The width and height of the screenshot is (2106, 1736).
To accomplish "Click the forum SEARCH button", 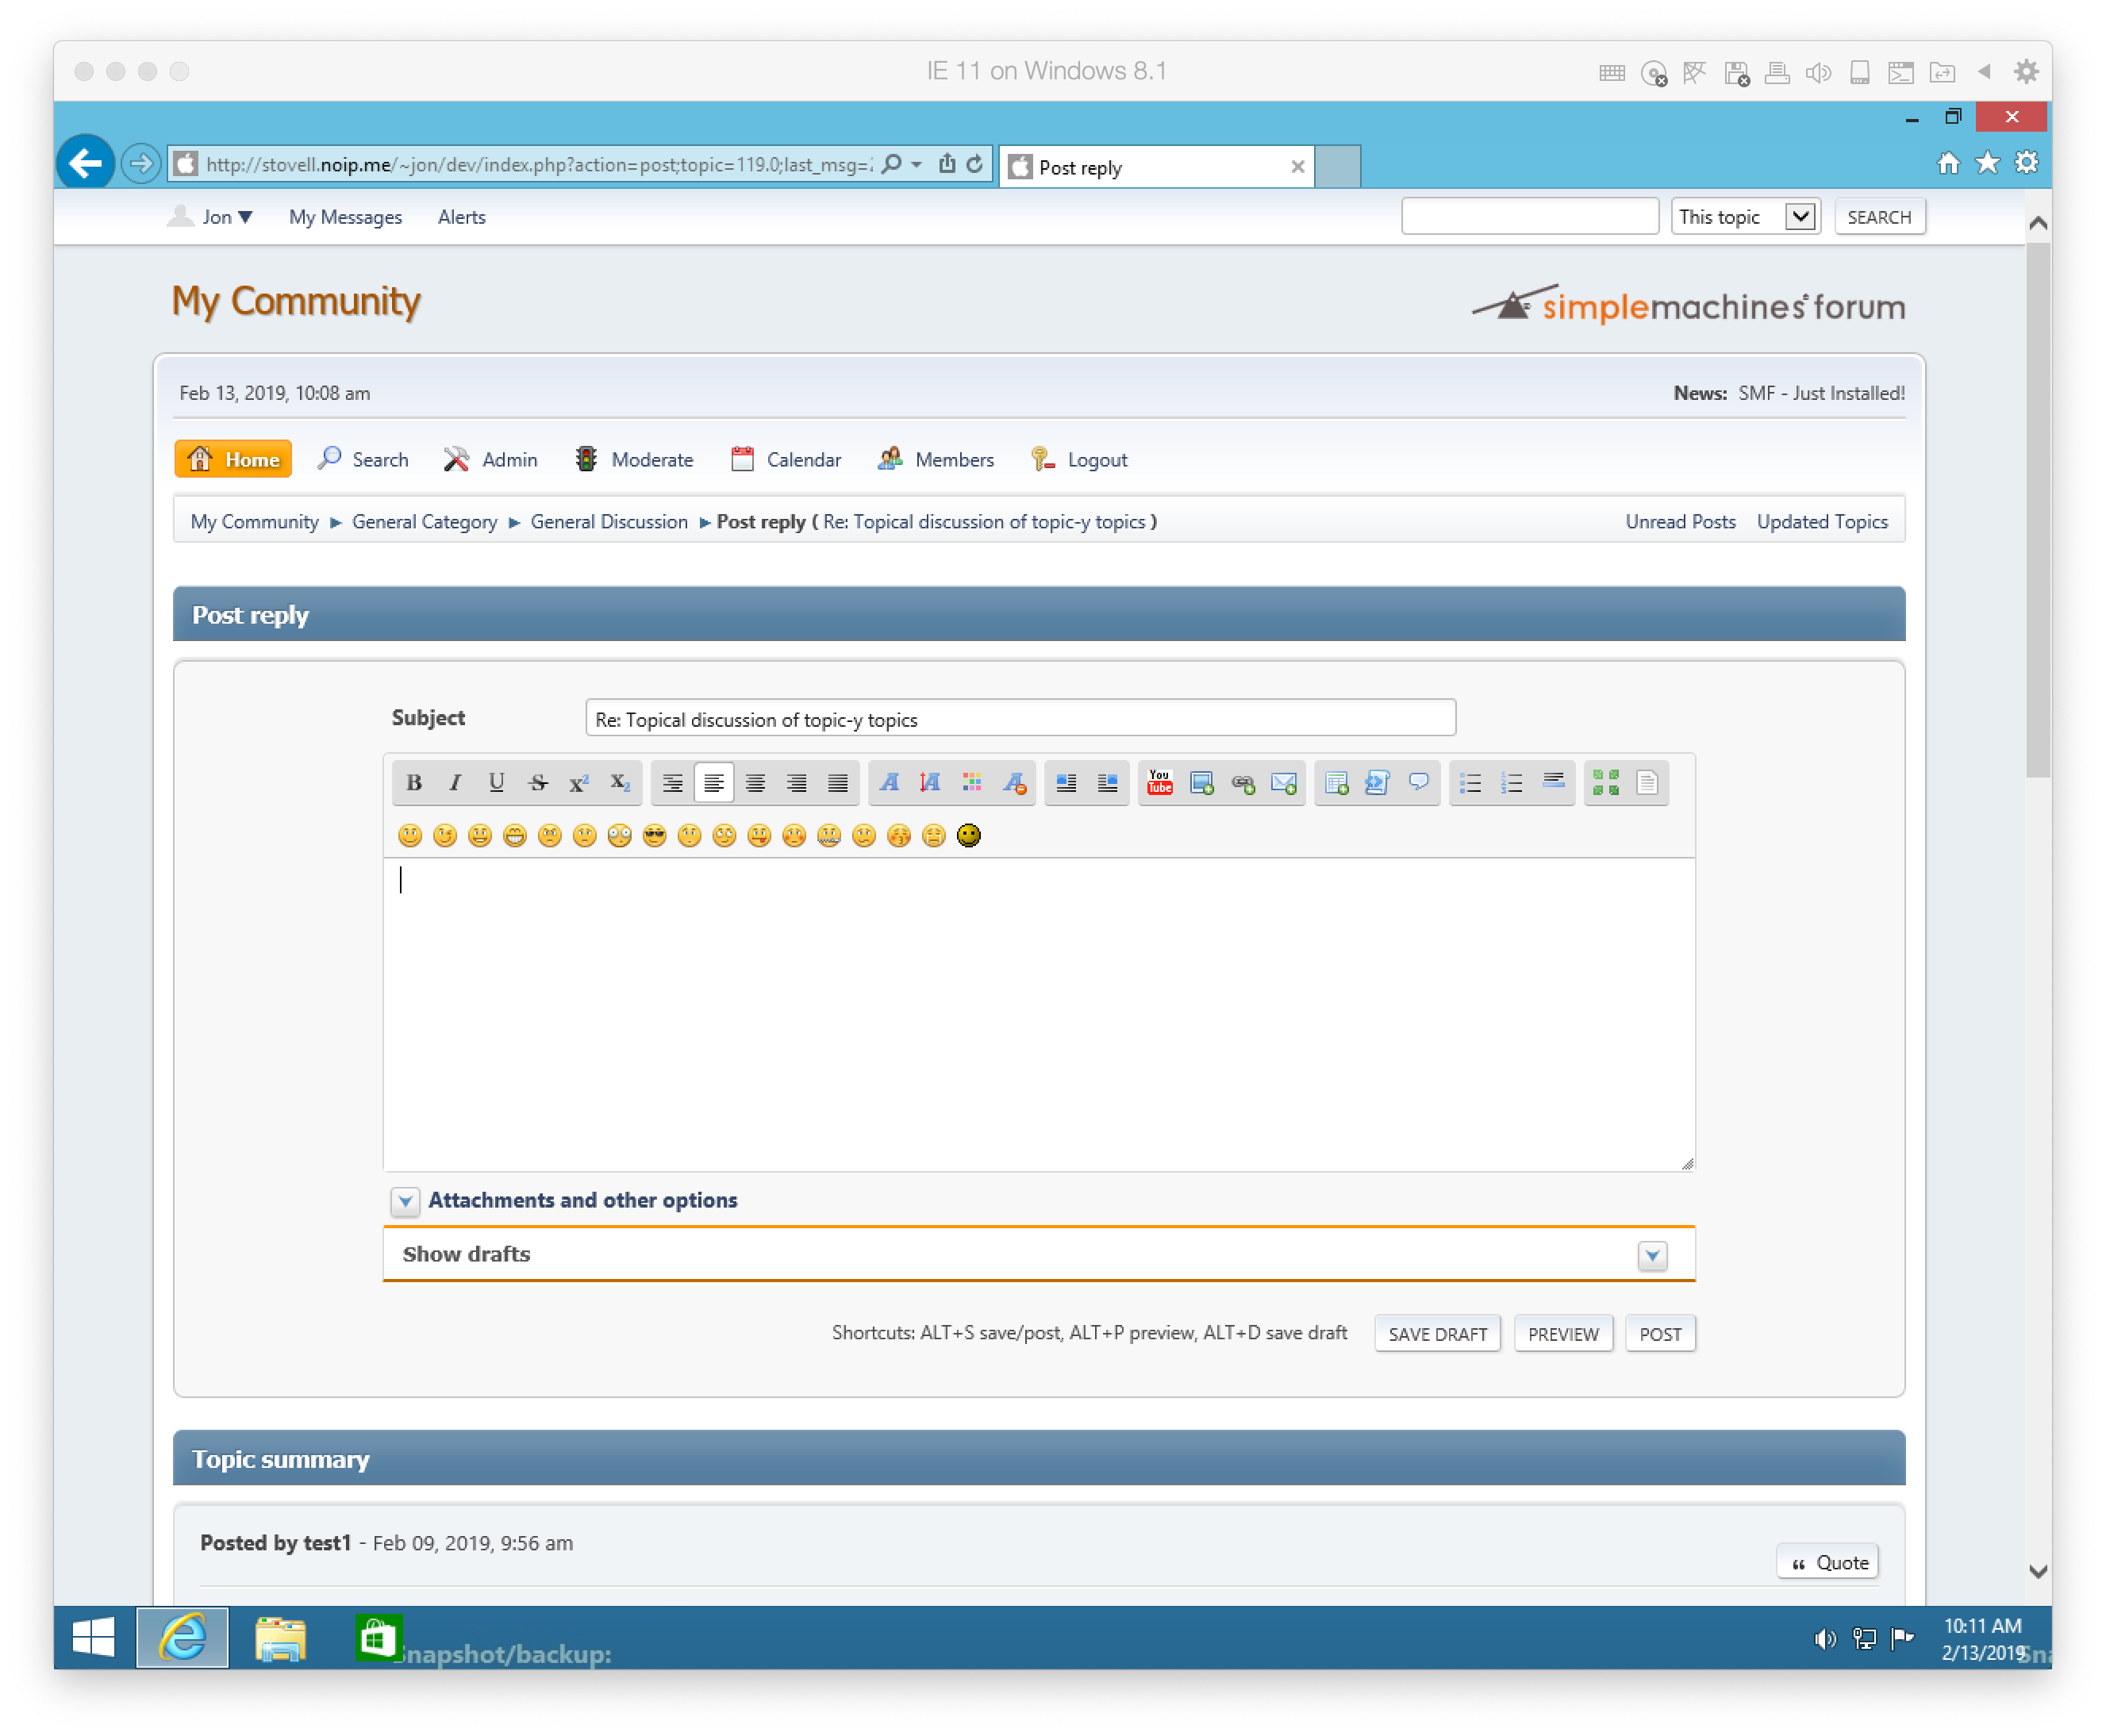I will (1880, 217).
